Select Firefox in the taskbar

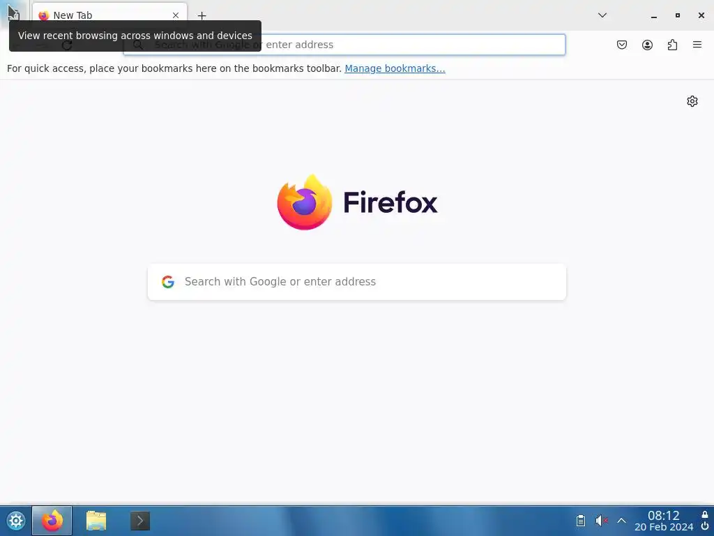(x=52, y=521)
